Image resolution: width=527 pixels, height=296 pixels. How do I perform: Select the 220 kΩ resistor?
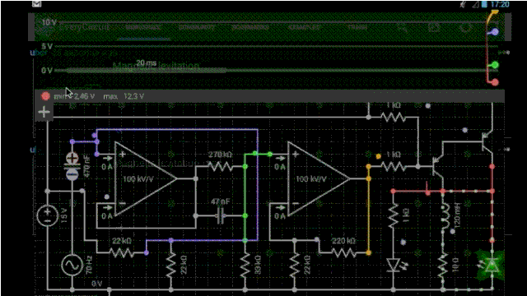343,252
